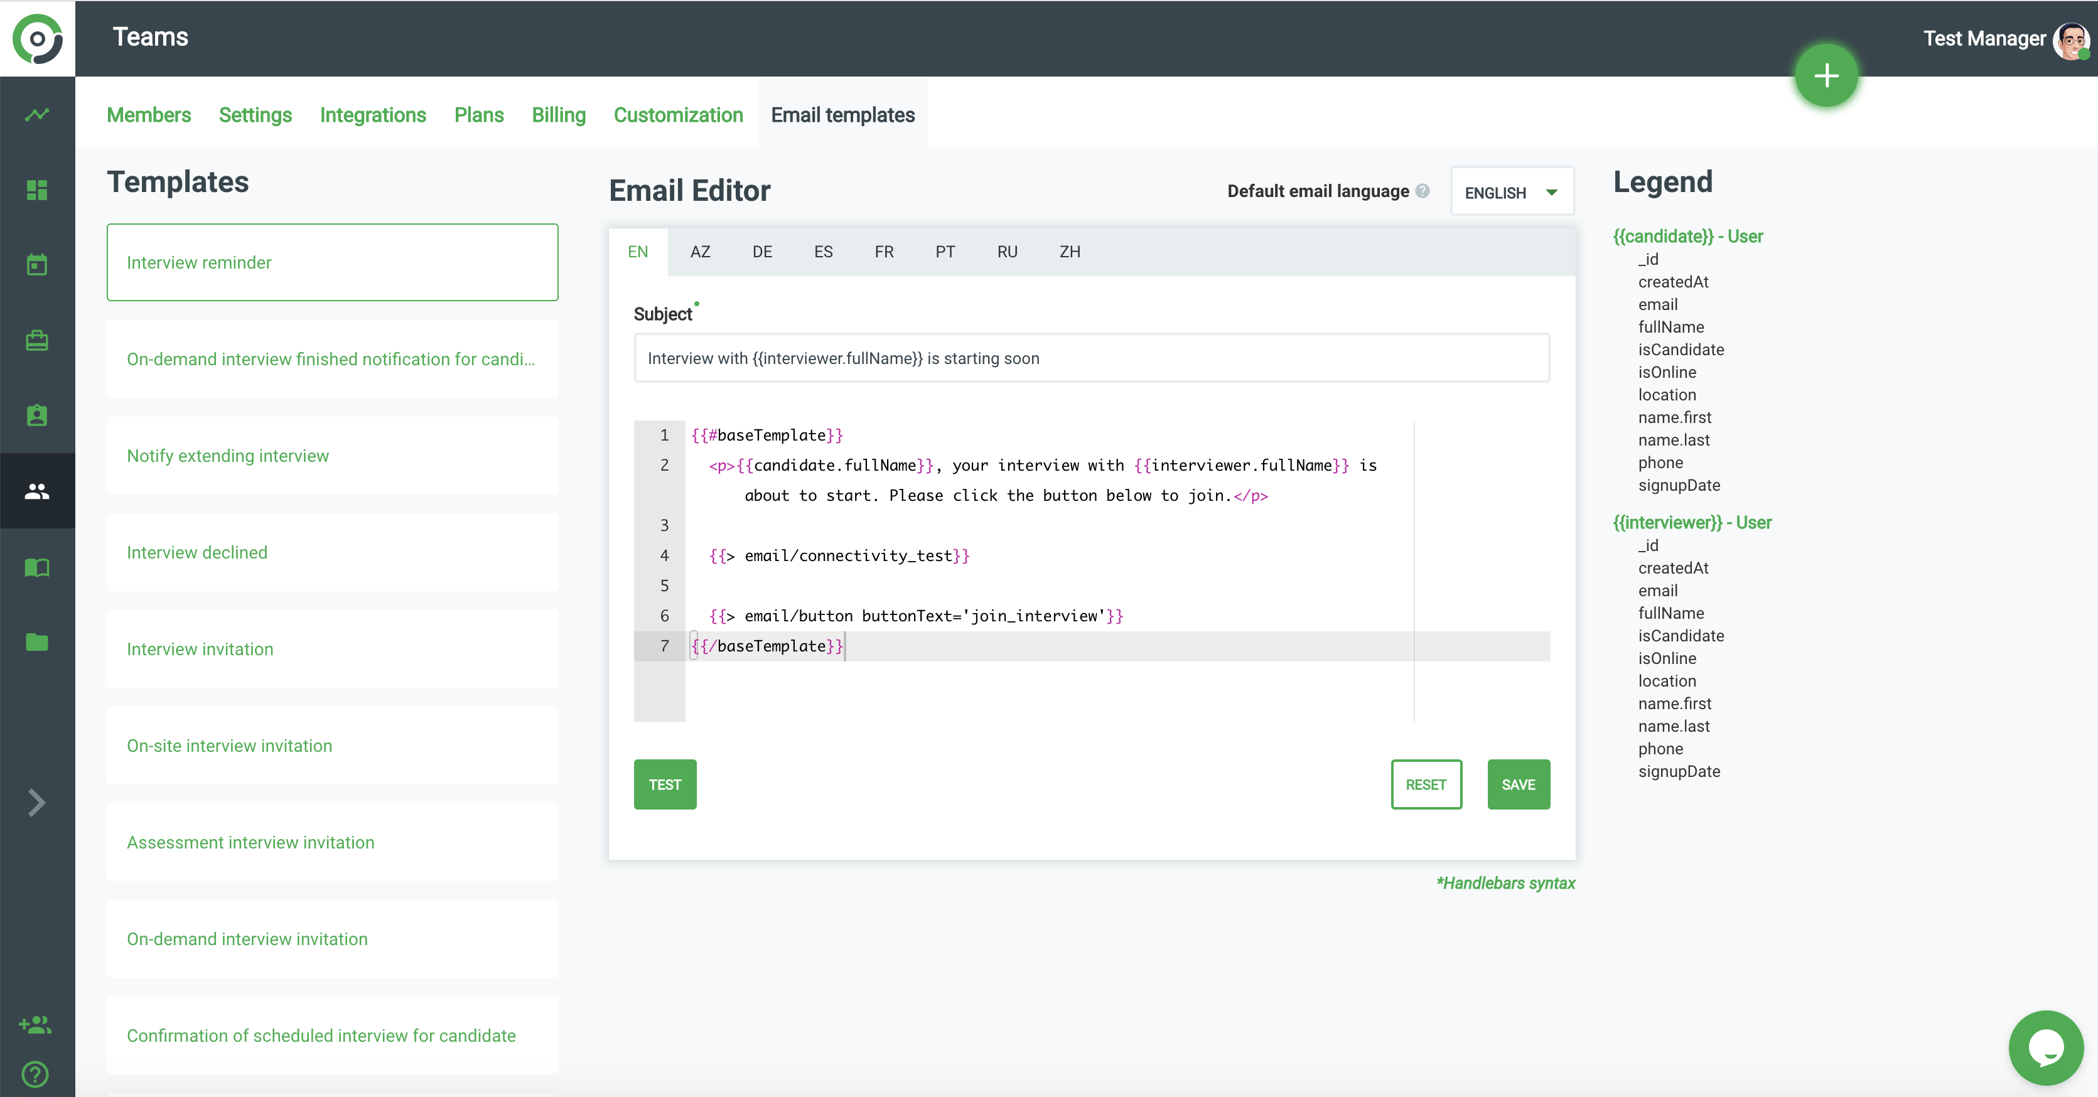Open the dashboard grid sidebar icon

coord(36,190)
